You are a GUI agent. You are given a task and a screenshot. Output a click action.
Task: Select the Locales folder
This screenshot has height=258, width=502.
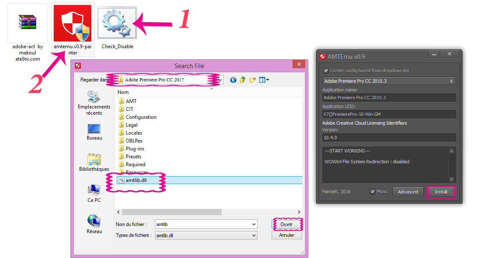(x=130, y=133)
